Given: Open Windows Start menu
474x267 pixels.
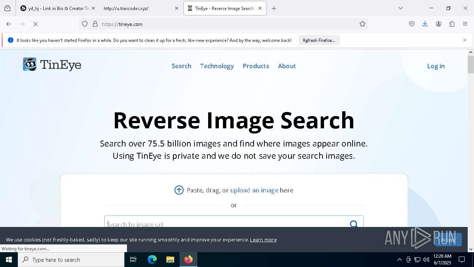Looking at the screenshot, I should [9, 260].
